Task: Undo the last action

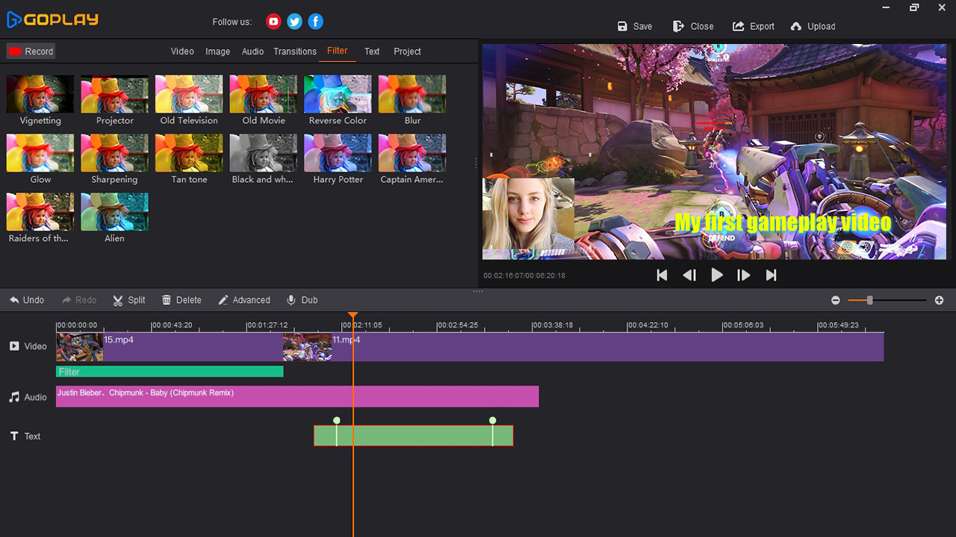Action: (x=27, y=300)
